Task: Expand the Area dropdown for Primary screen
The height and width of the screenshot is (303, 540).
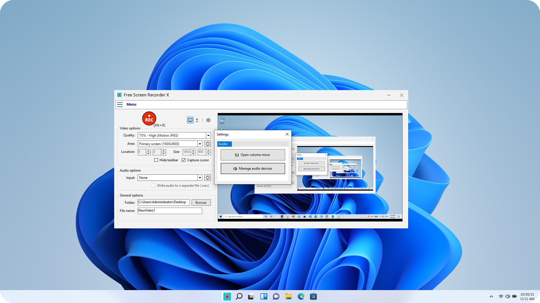Action: tap(200, 144)
